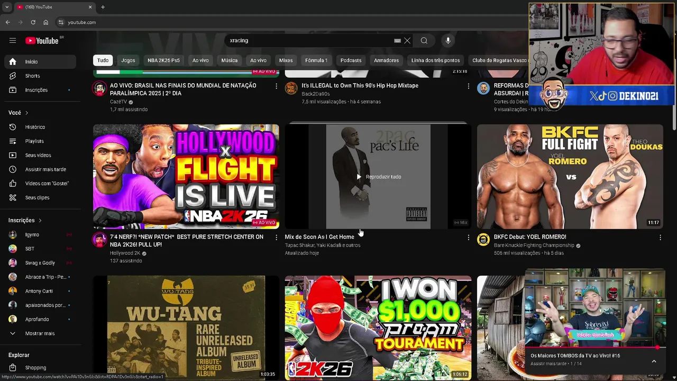Expand the Você section chevron
Viewport: 677px width, 381px height.
[26, 113]
